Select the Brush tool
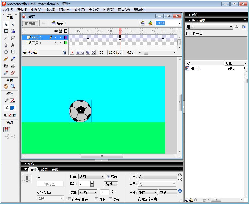Viewport: 249px width, 204px height. [13, 59]
